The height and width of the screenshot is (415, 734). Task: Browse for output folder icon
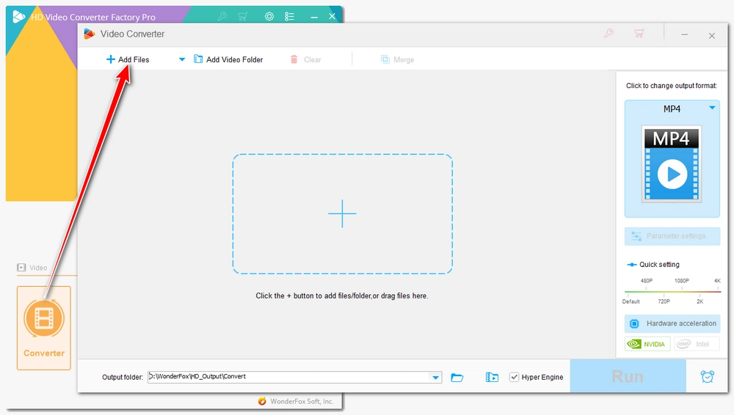(x=457, y=377)
